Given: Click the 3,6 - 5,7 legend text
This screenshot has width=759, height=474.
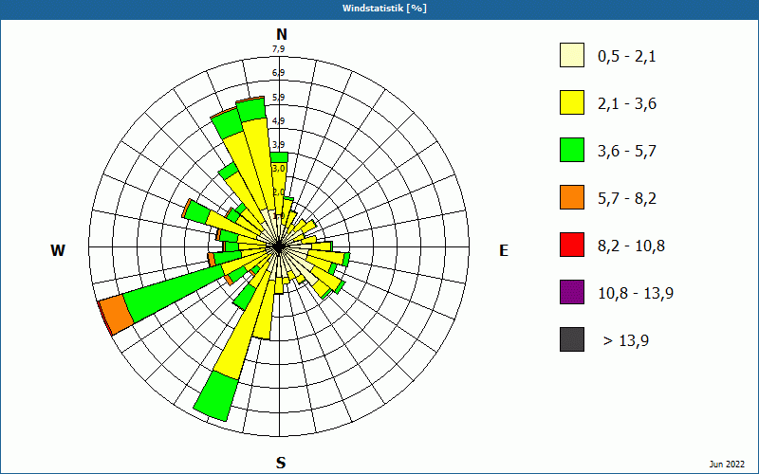Looking at the screenshot, I should click(x=627, y=152).
